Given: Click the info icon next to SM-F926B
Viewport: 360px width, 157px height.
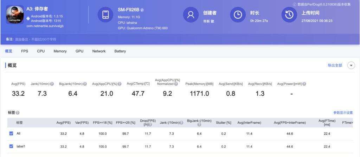Looking at the screenshot, I should tap(142, 10).
